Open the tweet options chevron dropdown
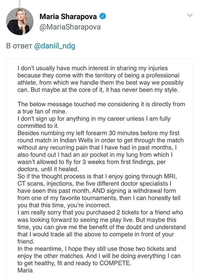This screenshot has height=279, width=198. coord(190,15)
